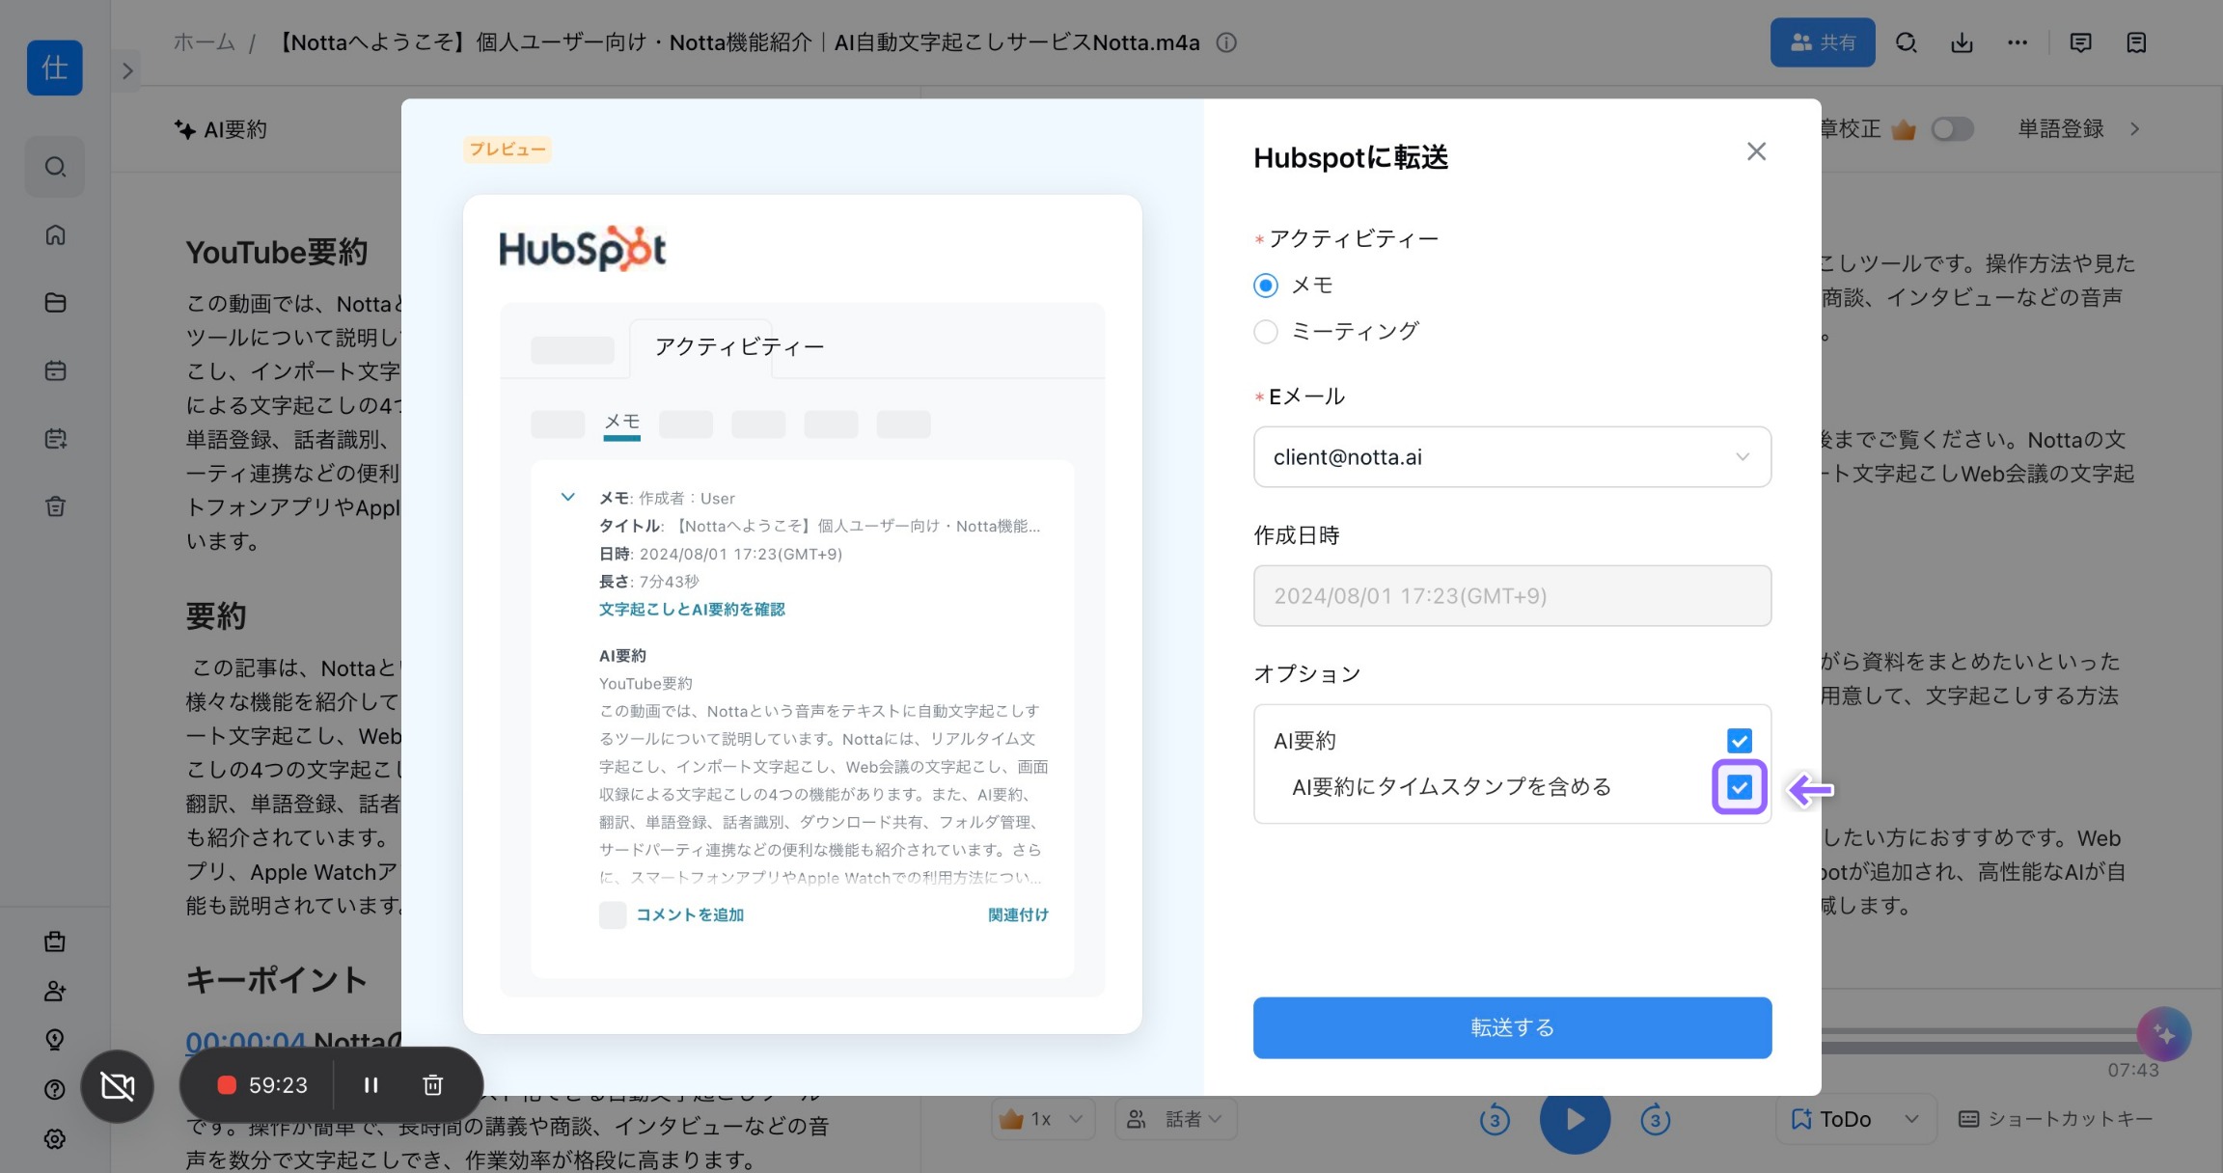This screenshot has width=2223, height=1173.
Task: Click the recording timer 59:23
Action: pos(278,1085)
